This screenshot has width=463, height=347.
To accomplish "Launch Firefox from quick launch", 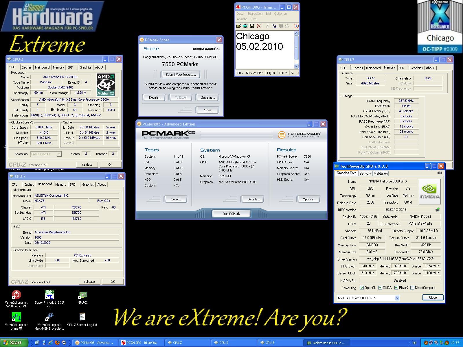I will pyautogui.click(x=57, y=343).
